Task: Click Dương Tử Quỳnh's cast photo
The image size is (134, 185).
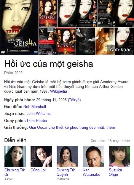Action: (x=67, y=157)
